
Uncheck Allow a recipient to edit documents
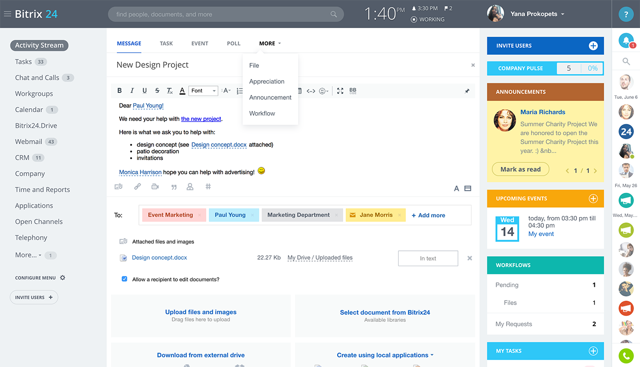pyautogui.click(x=125, y=279)
